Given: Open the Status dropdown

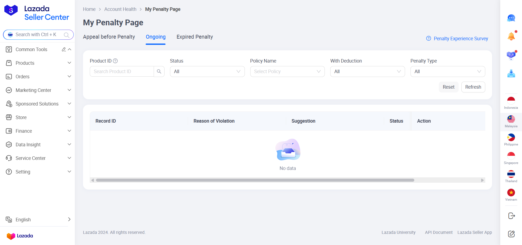Looking at the screenshot, I should point(207,72).
